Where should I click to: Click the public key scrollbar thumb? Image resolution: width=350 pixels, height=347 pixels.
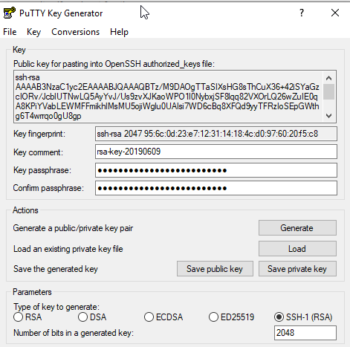(x=328, y=92)
